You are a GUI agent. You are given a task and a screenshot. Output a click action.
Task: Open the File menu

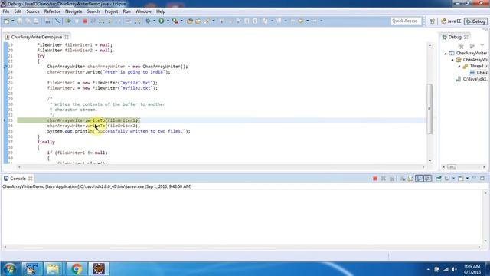[6, 11]
